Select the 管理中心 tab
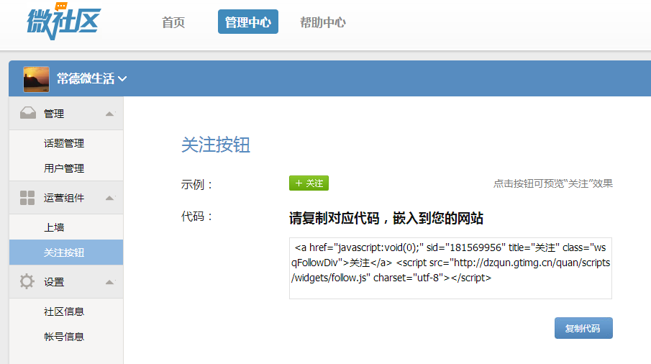 pyautogui.click(x=248, y=22)
